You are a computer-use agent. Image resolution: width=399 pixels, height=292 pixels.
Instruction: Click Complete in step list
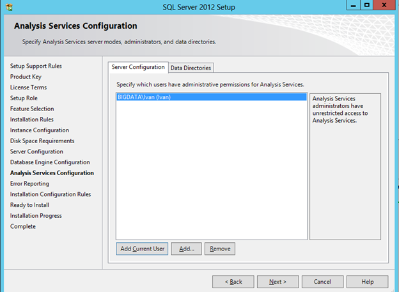[x=23, y=226]
